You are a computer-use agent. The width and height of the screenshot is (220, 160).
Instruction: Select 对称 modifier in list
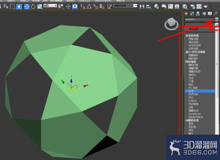(x=191, y=107)
